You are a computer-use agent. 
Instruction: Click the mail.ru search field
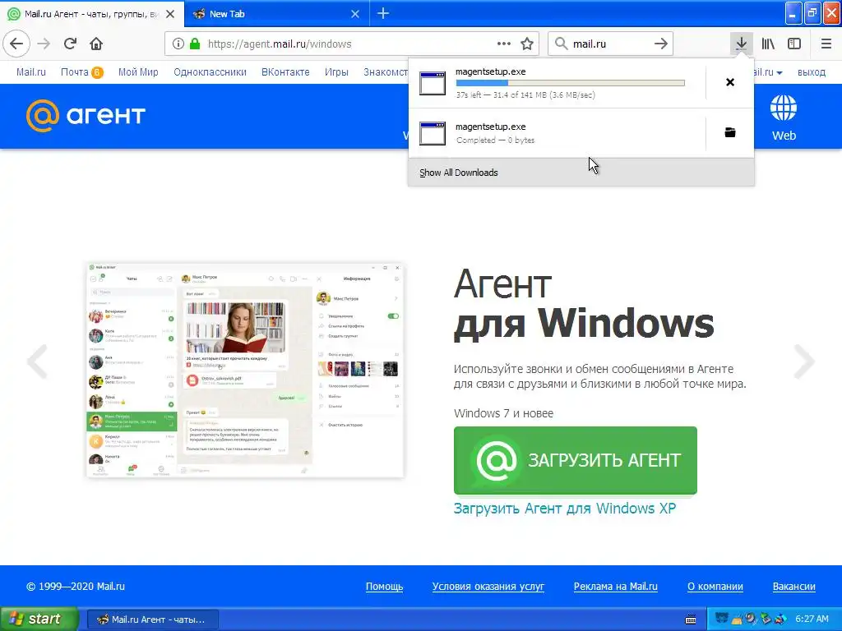pyautogui.click(x=611, y=44)
